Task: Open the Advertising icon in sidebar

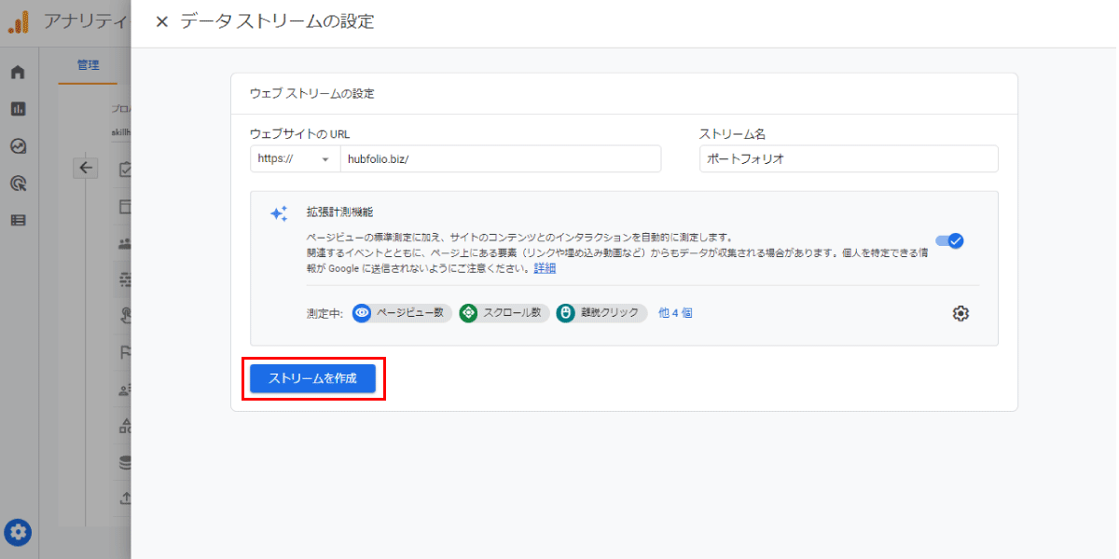Action: (x=18, y=184)
